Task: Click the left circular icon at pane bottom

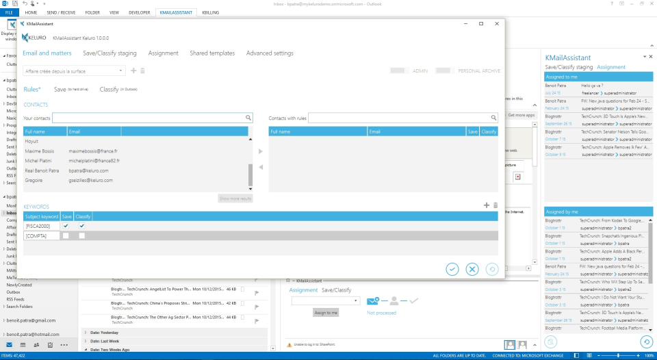Action: [550, 342]
